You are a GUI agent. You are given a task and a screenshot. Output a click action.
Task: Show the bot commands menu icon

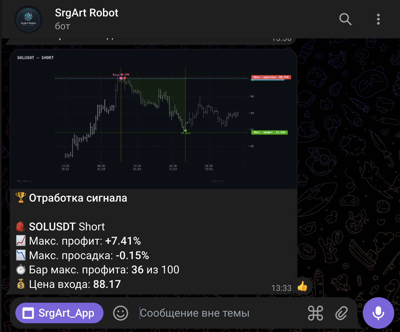point(315,313)
